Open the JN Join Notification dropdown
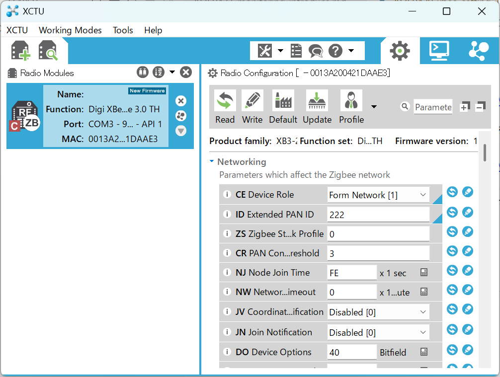This screenshot has width=500, height=377. [x=378, y=332]
